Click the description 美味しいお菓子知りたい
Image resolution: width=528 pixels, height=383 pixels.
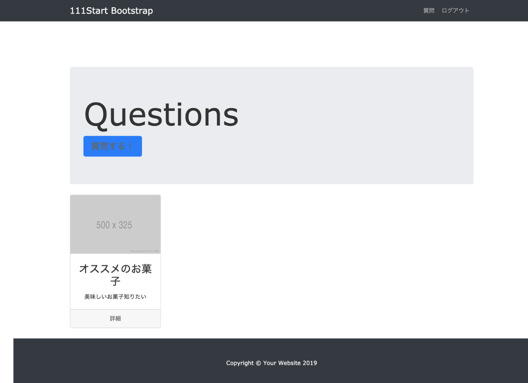click(x=115, y=296)
